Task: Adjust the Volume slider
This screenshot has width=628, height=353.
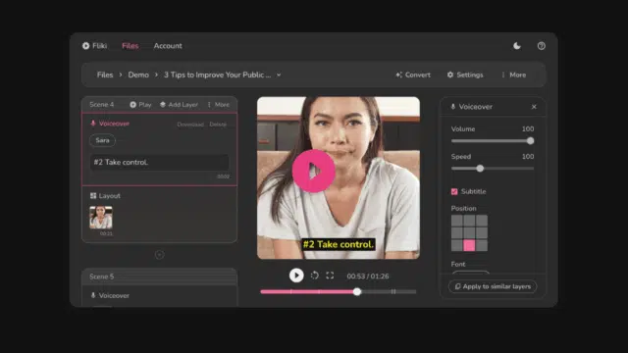Action: tap(493, 141)
